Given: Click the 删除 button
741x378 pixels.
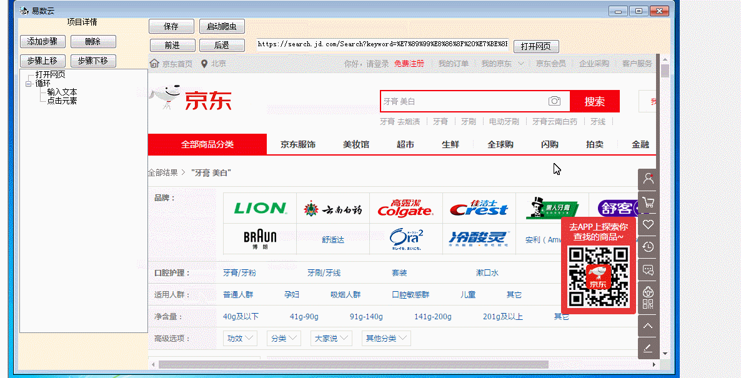Looking at the screenshot, I should click(x=93, y=42).
